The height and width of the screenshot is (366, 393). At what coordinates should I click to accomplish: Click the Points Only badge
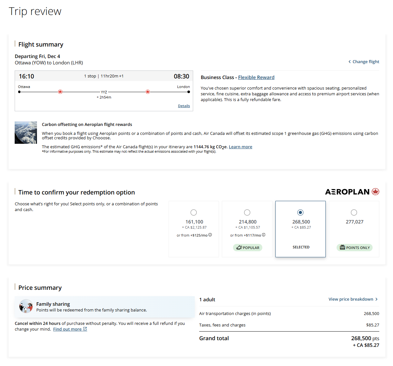point(354,248)
